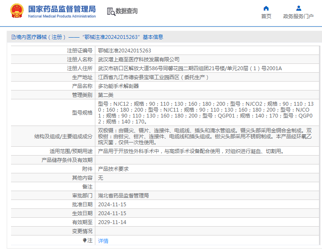Click the NMPA national emblem logo
Viewport: 322px width, 249px height.
point(17,11)
